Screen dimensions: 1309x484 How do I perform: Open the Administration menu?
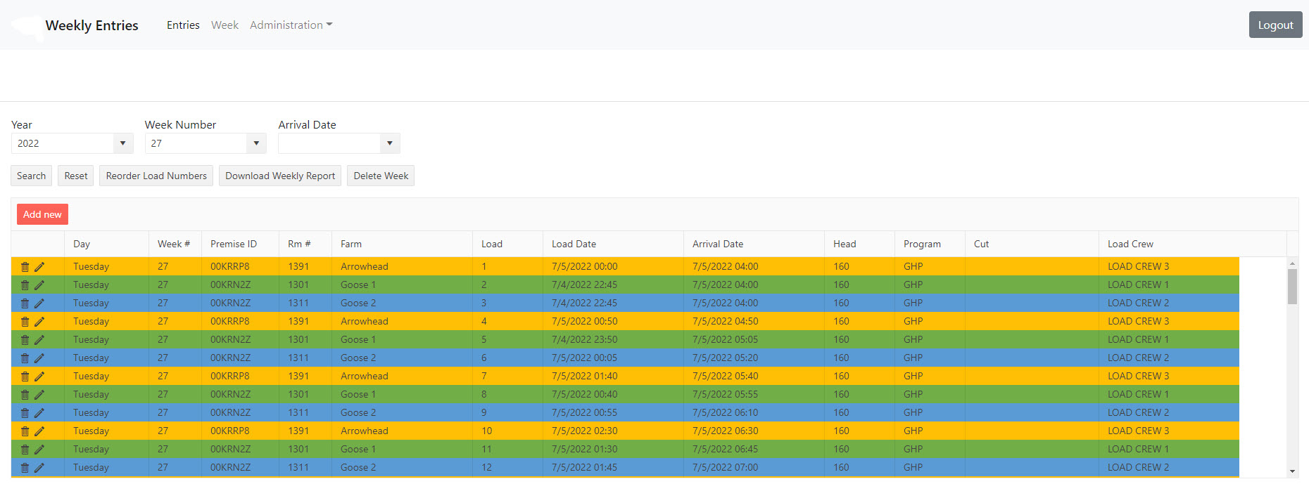pyautogui.click(x=291, y=25)
